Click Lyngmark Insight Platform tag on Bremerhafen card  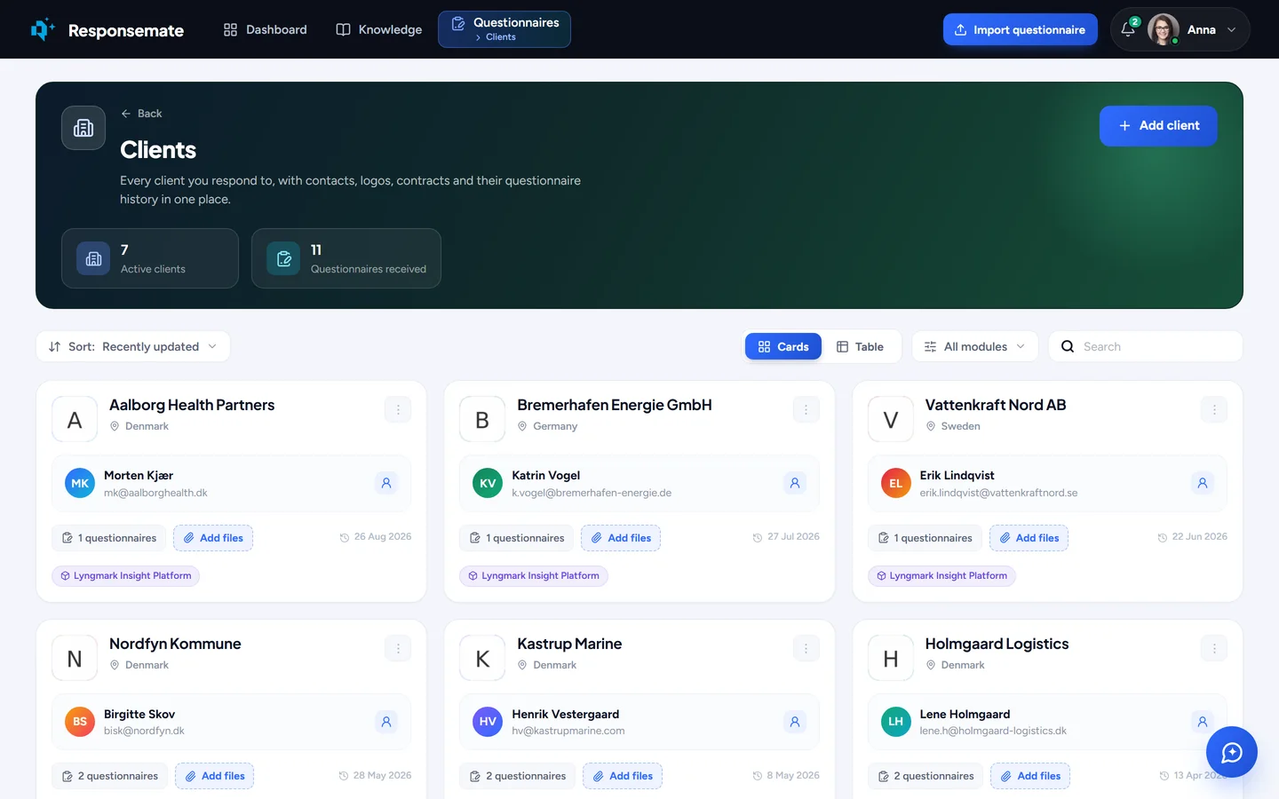tap(534, 576)
